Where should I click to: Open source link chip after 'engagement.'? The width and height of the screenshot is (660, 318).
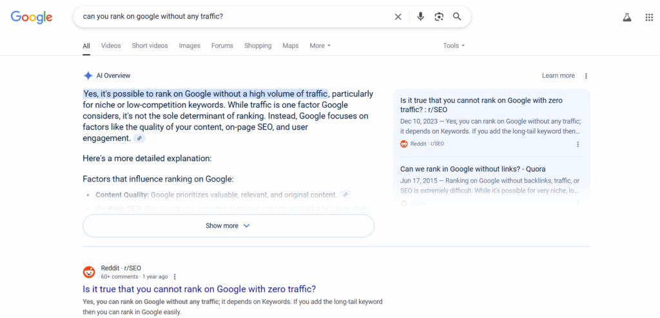pyautogui.click(x=139, y=138)
